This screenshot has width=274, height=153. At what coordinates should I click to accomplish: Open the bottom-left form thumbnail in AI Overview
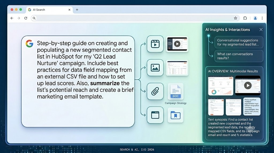(x=216, y=107)
